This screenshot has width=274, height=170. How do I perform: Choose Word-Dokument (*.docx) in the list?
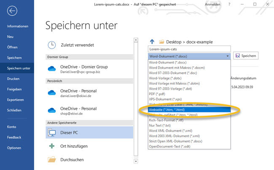coord(189,62)
